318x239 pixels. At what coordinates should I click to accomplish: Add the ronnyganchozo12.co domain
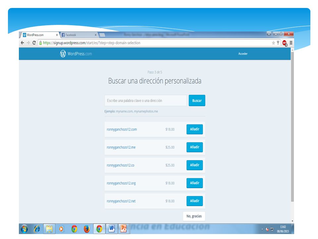coord(194,165)
